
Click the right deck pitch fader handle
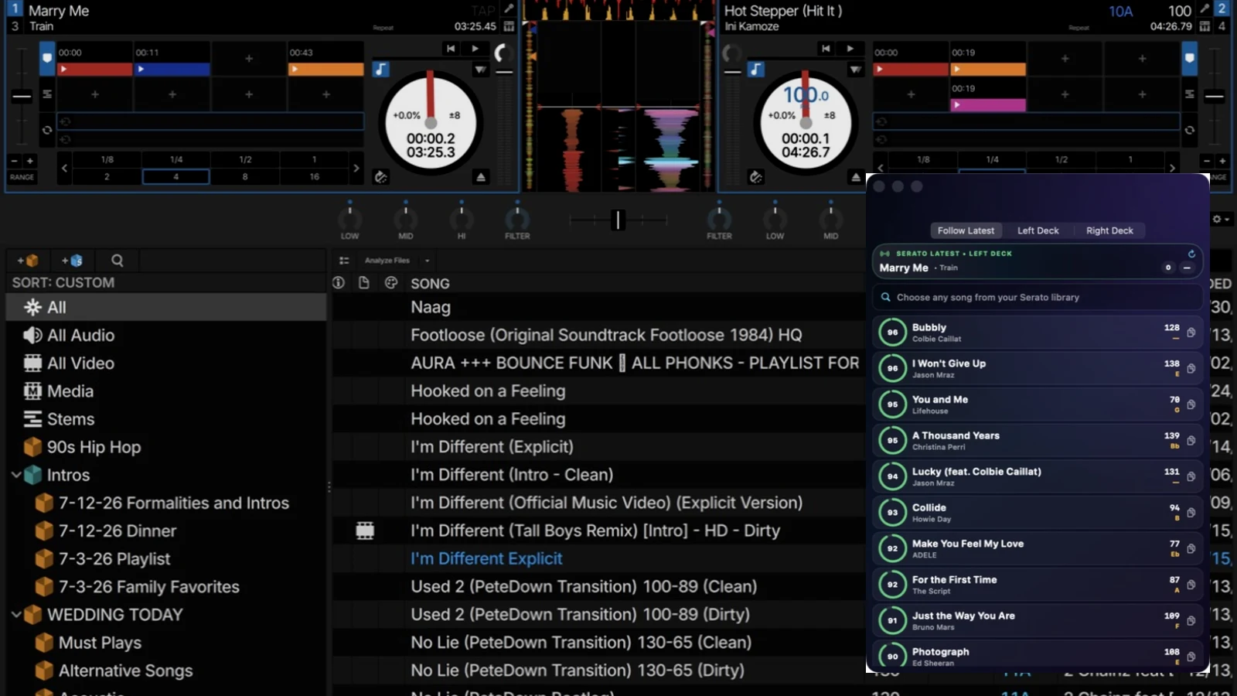click(1215, 97)
